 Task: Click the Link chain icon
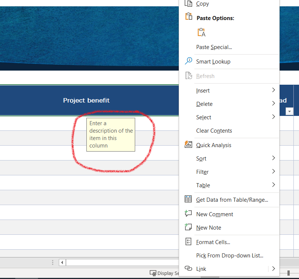tap(188, 268)
